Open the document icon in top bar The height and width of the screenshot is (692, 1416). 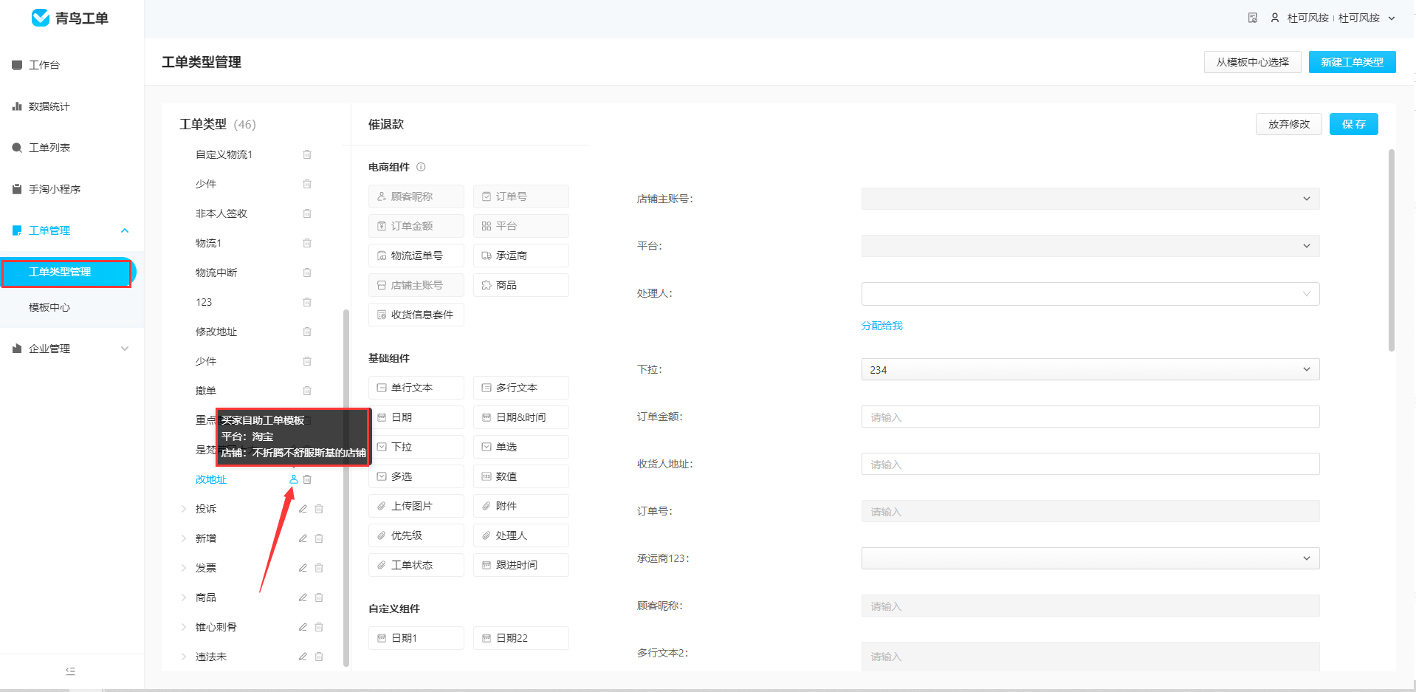click(x=1253, y=18)
